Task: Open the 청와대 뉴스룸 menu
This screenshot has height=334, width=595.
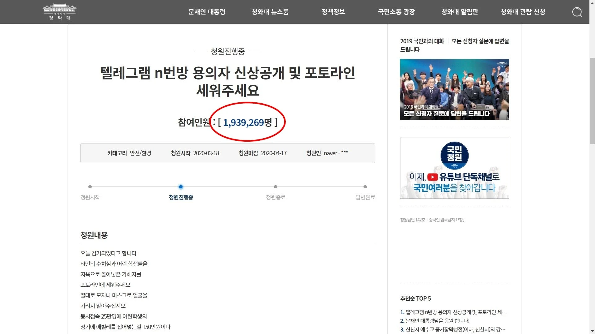Action: point(270,12)
